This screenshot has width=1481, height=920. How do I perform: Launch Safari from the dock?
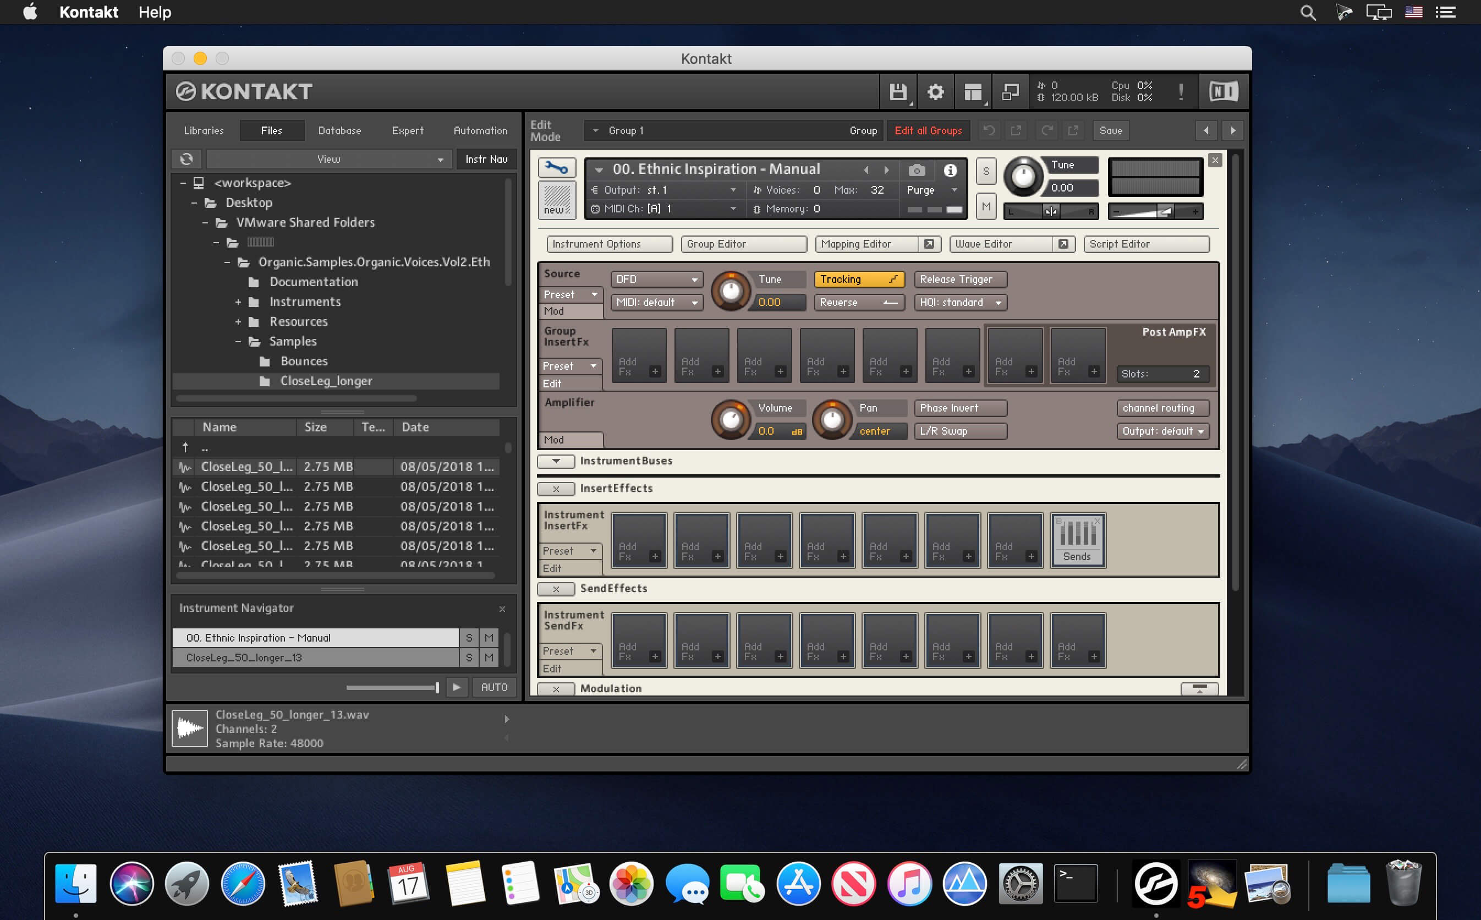tap(243, 884)
